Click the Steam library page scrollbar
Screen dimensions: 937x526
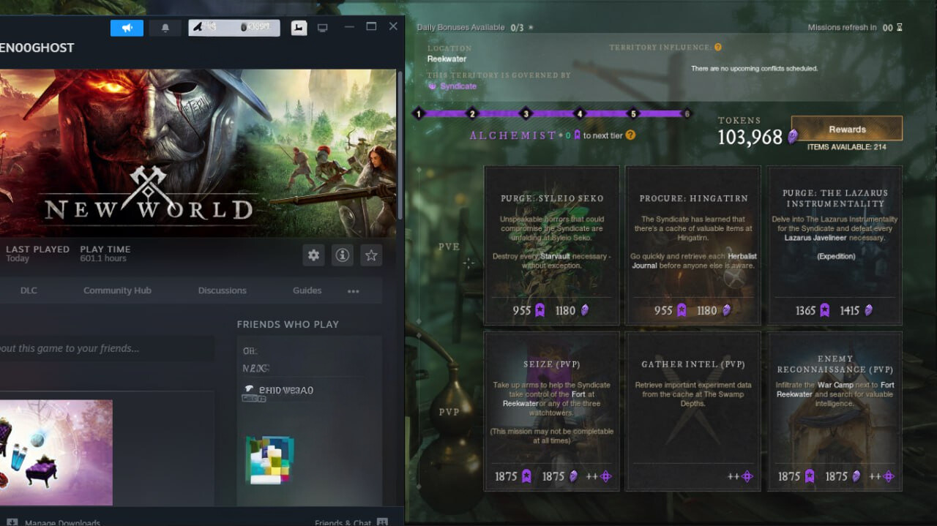(400, 146)
